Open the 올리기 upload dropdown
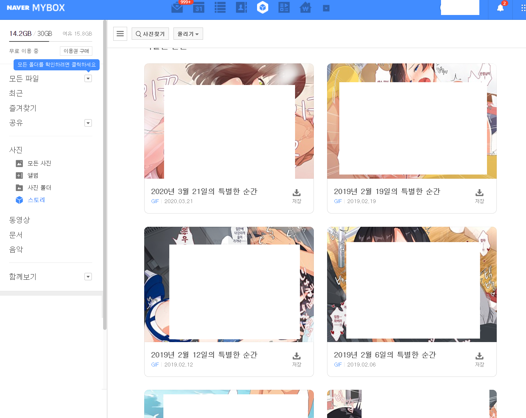 coord(188,34)
